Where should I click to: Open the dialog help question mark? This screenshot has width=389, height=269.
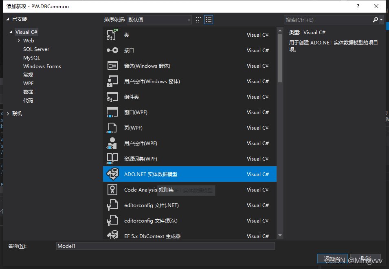(358, 6)
